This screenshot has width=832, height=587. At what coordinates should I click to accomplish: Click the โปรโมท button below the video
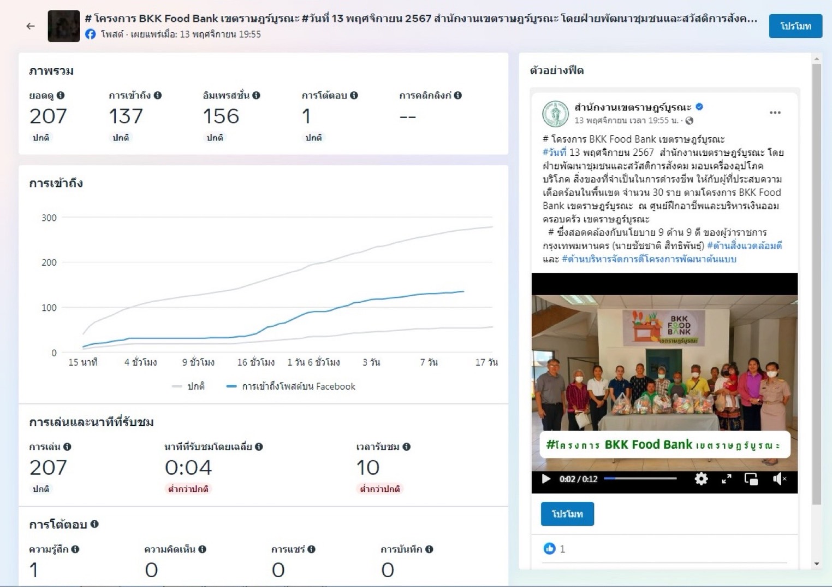(567, 514)
